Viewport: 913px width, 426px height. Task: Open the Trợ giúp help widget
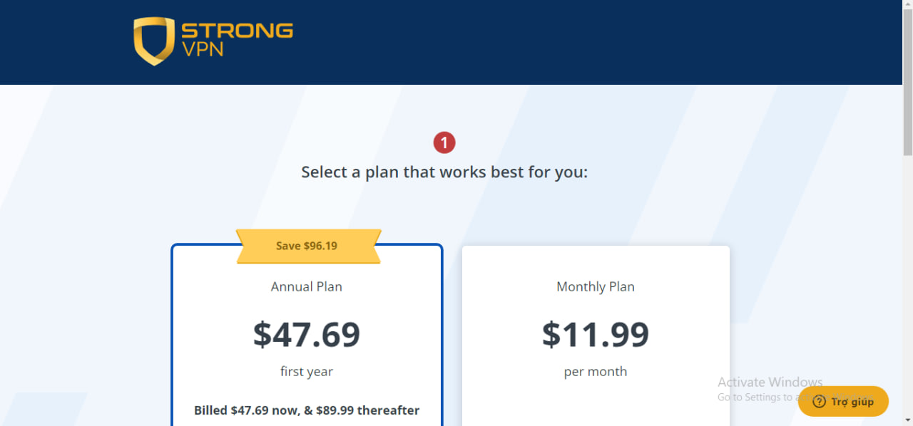pyautogui.click(x=844, y=401)
